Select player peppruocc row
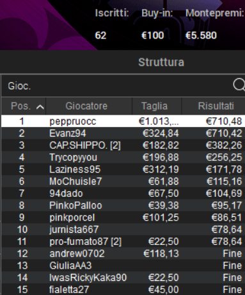 point(123,121)
